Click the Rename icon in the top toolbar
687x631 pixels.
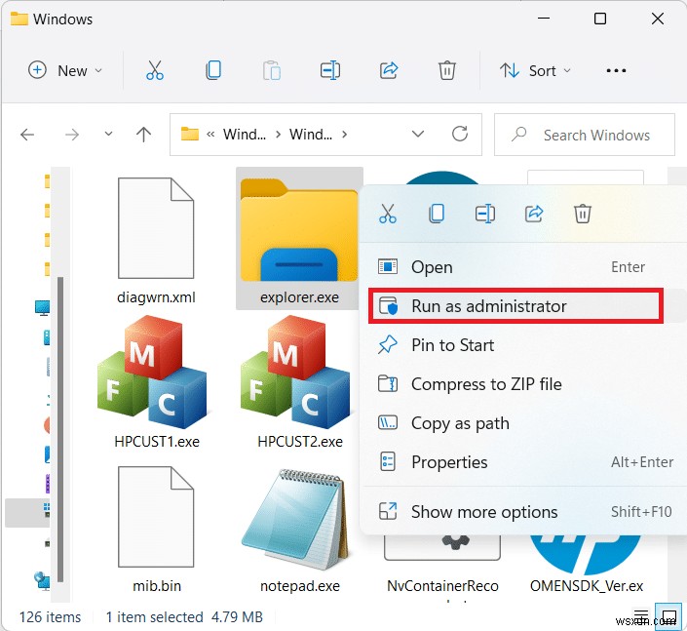coord(330,70)
